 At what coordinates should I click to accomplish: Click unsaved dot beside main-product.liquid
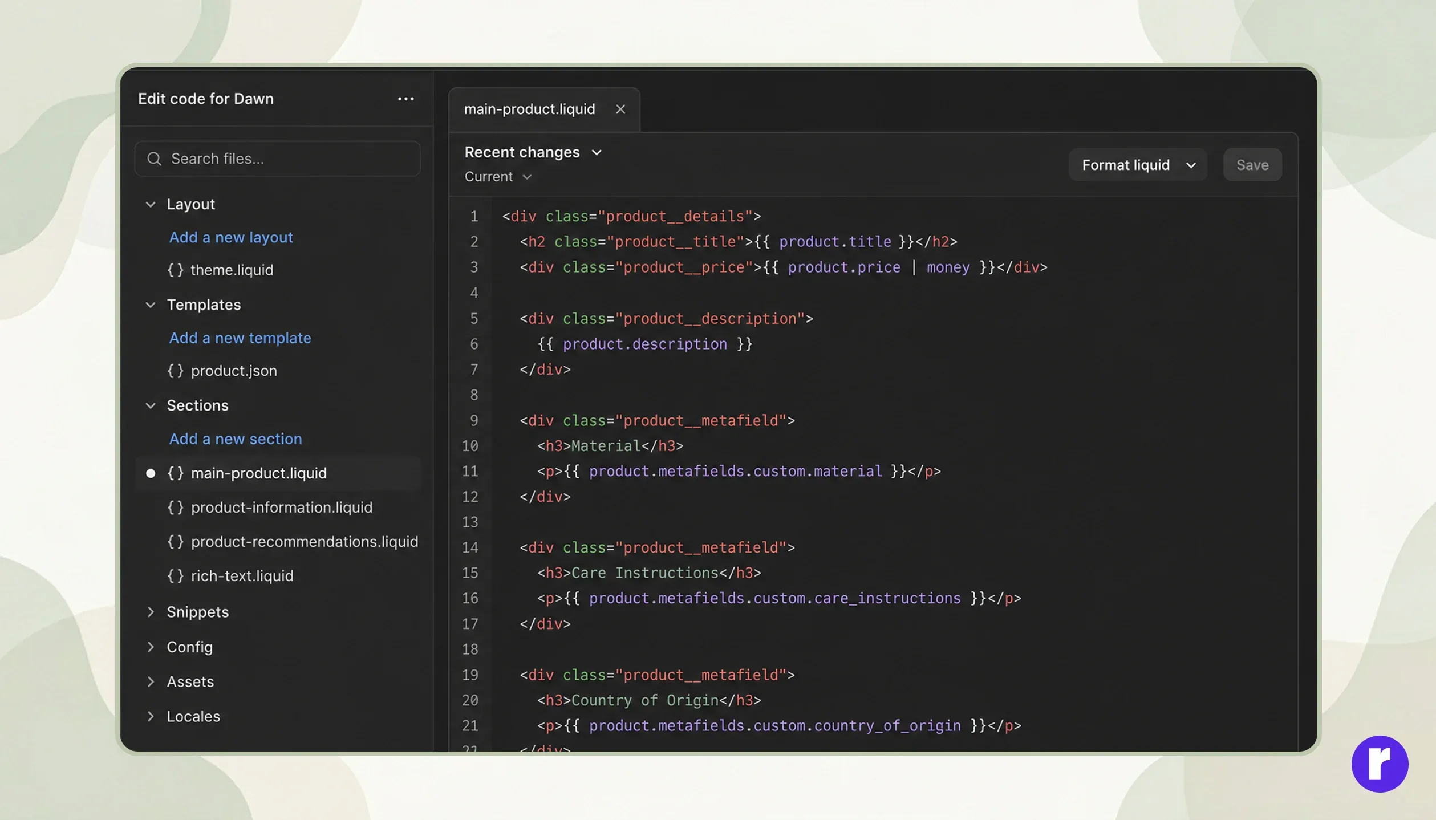(x=151, y=473)
